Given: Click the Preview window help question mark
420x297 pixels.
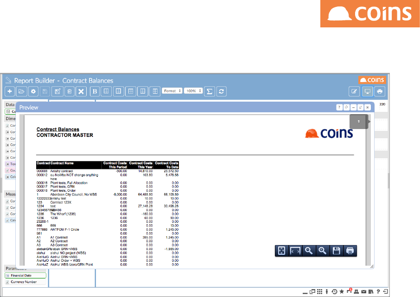Looking at the screenshot, I should (x=339, y=107).
